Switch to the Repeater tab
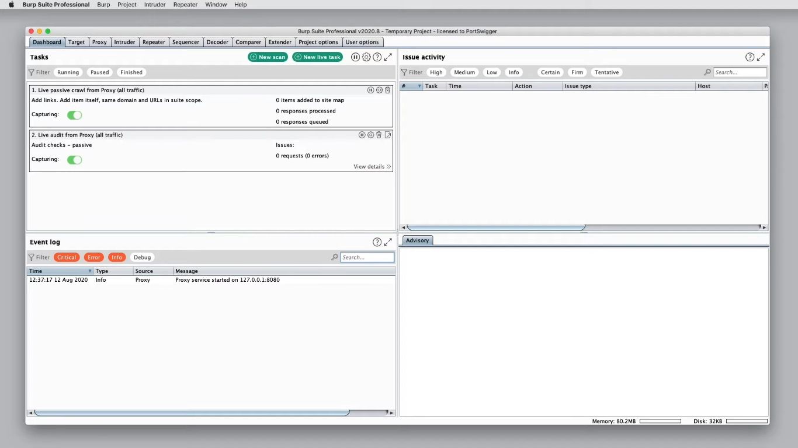This screenshot has height=448, width=798. (154, 41)
